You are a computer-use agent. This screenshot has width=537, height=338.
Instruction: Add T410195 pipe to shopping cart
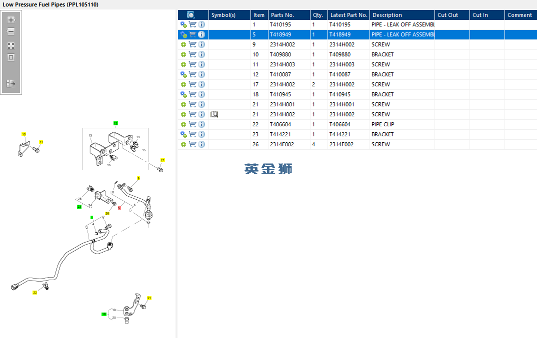192,24
